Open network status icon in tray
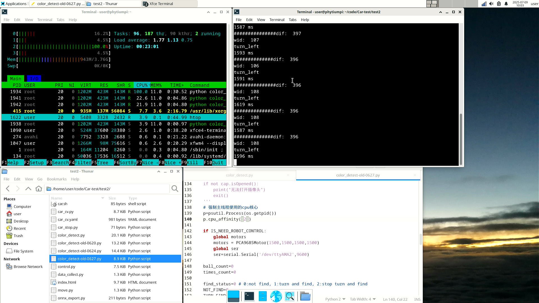Image resolution: width=539 pixels, height=303 pixels. point(484,4)
